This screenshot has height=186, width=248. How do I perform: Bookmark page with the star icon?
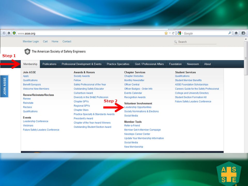(166, 33)
